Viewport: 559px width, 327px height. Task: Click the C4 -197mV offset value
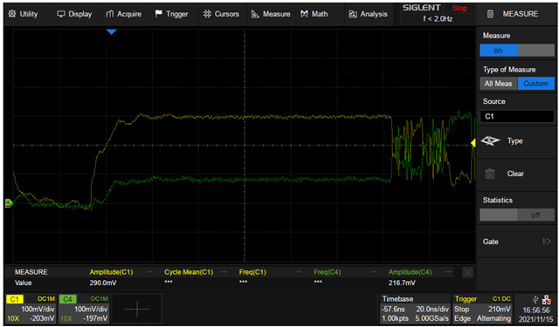click(96, 318)
